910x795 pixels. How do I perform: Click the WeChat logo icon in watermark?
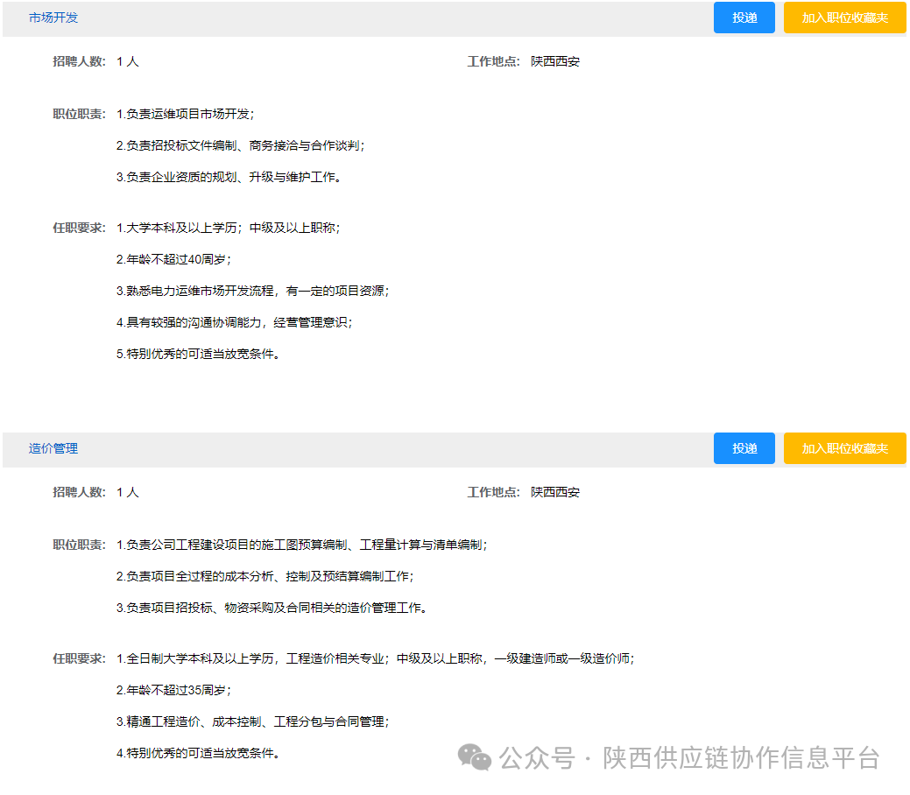tap(476, 757)
